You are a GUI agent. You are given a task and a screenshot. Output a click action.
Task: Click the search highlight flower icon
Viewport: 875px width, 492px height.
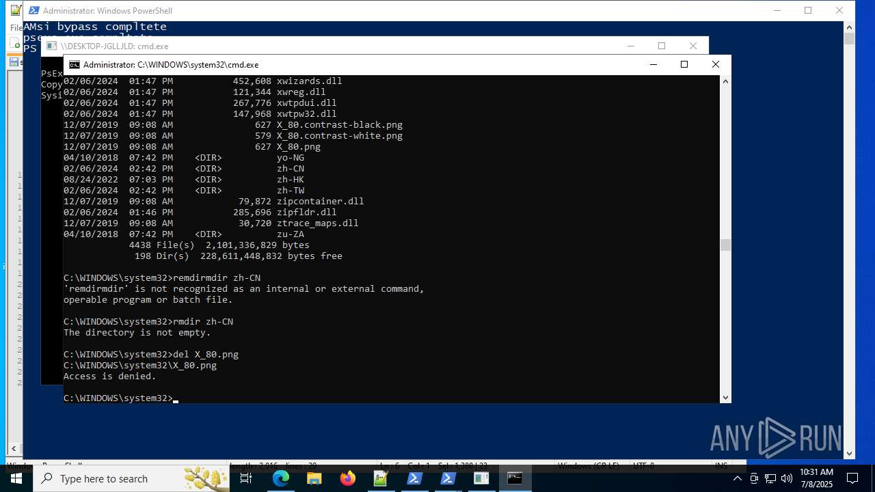coord(205,478)
